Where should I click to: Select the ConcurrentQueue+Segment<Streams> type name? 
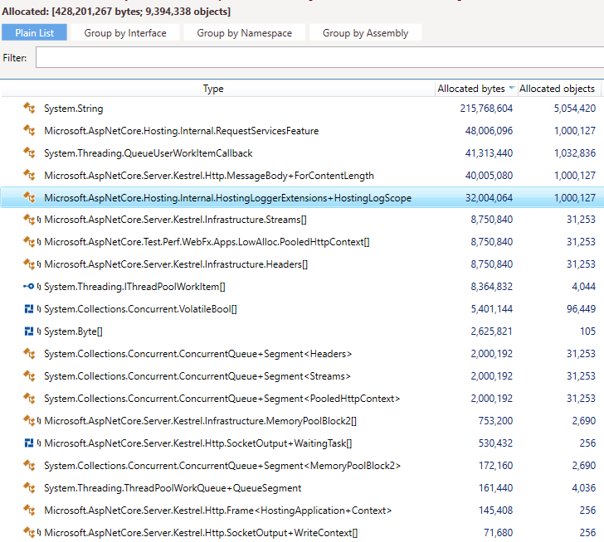(x=197, y=375)
